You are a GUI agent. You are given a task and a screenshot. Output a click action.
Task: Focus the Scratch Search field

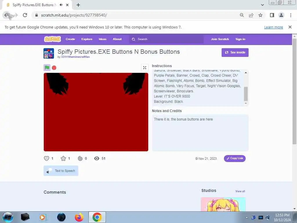coord(166,39)
